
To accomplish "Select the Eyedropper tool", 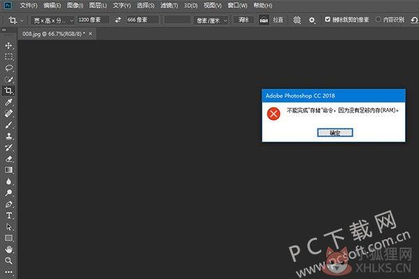I will (x=8, y=102).
